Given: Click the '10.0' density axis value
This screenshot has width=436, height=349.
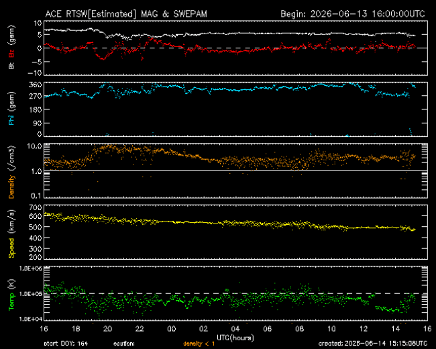Looking at the screenshot, I should [x=34, y=146].
